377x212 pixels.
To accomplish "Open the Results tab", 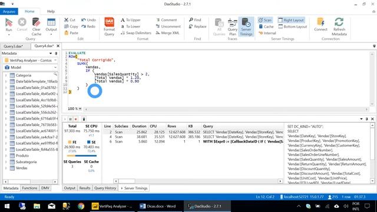I will coord(85,188).
